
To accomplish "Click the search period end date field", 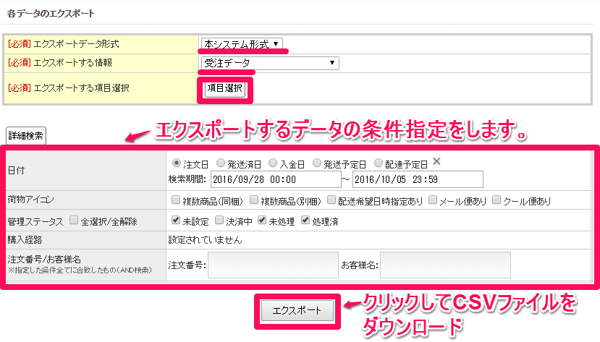I will pyautogui.click(x=418, y=179).
